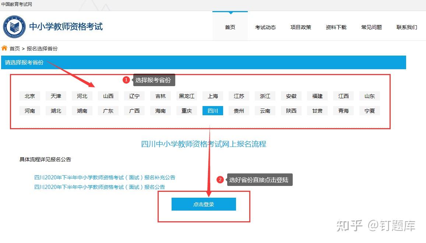The width and height of the screenshot is (426, 243).
Task: Choose 浙江 as exam province
Action: coord(265,96)
